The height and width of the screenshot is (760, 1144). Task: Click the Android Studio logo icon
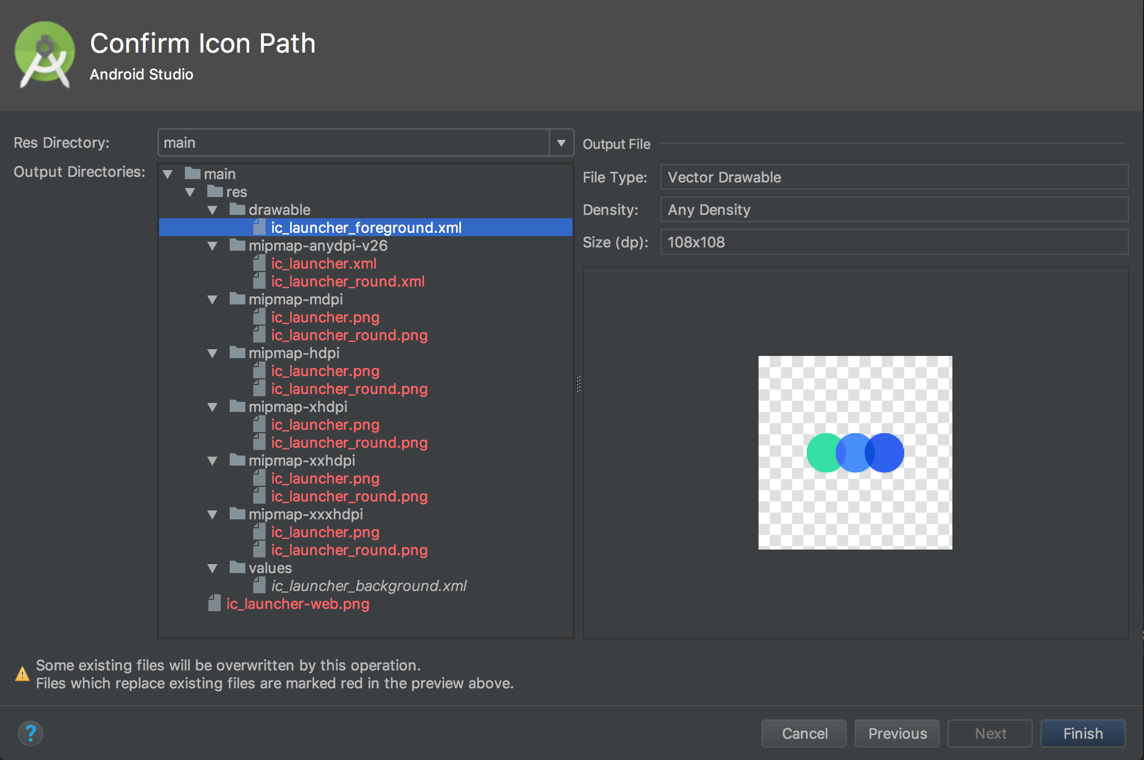click(x=45, y=55)
